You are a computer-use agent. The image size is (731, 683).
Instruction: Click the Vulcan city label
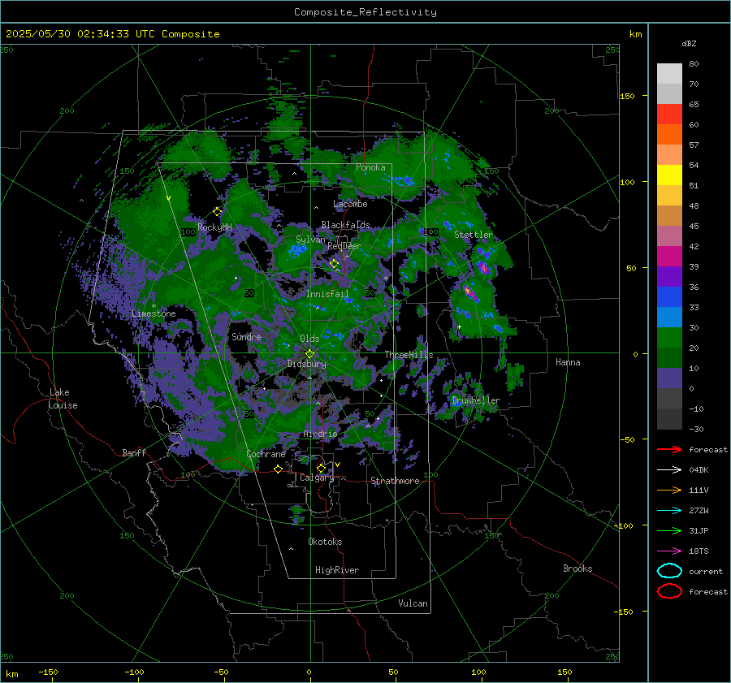(x=413, y=603)
